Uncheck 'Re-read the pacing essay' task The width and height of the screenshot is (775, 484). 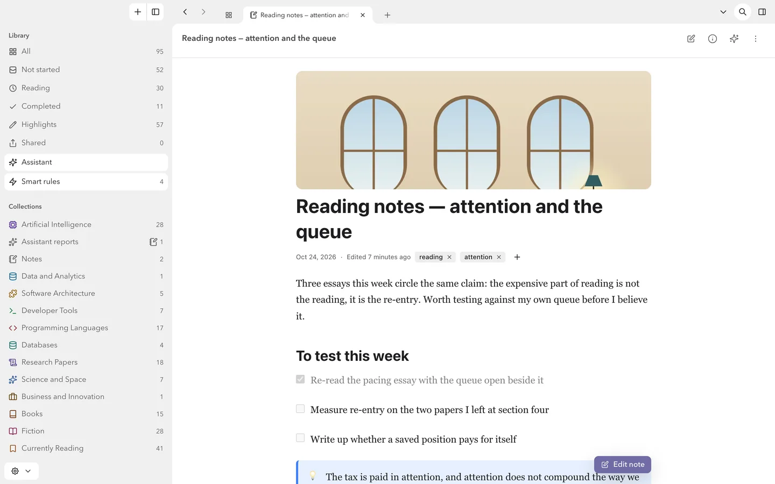pos(300,379)
